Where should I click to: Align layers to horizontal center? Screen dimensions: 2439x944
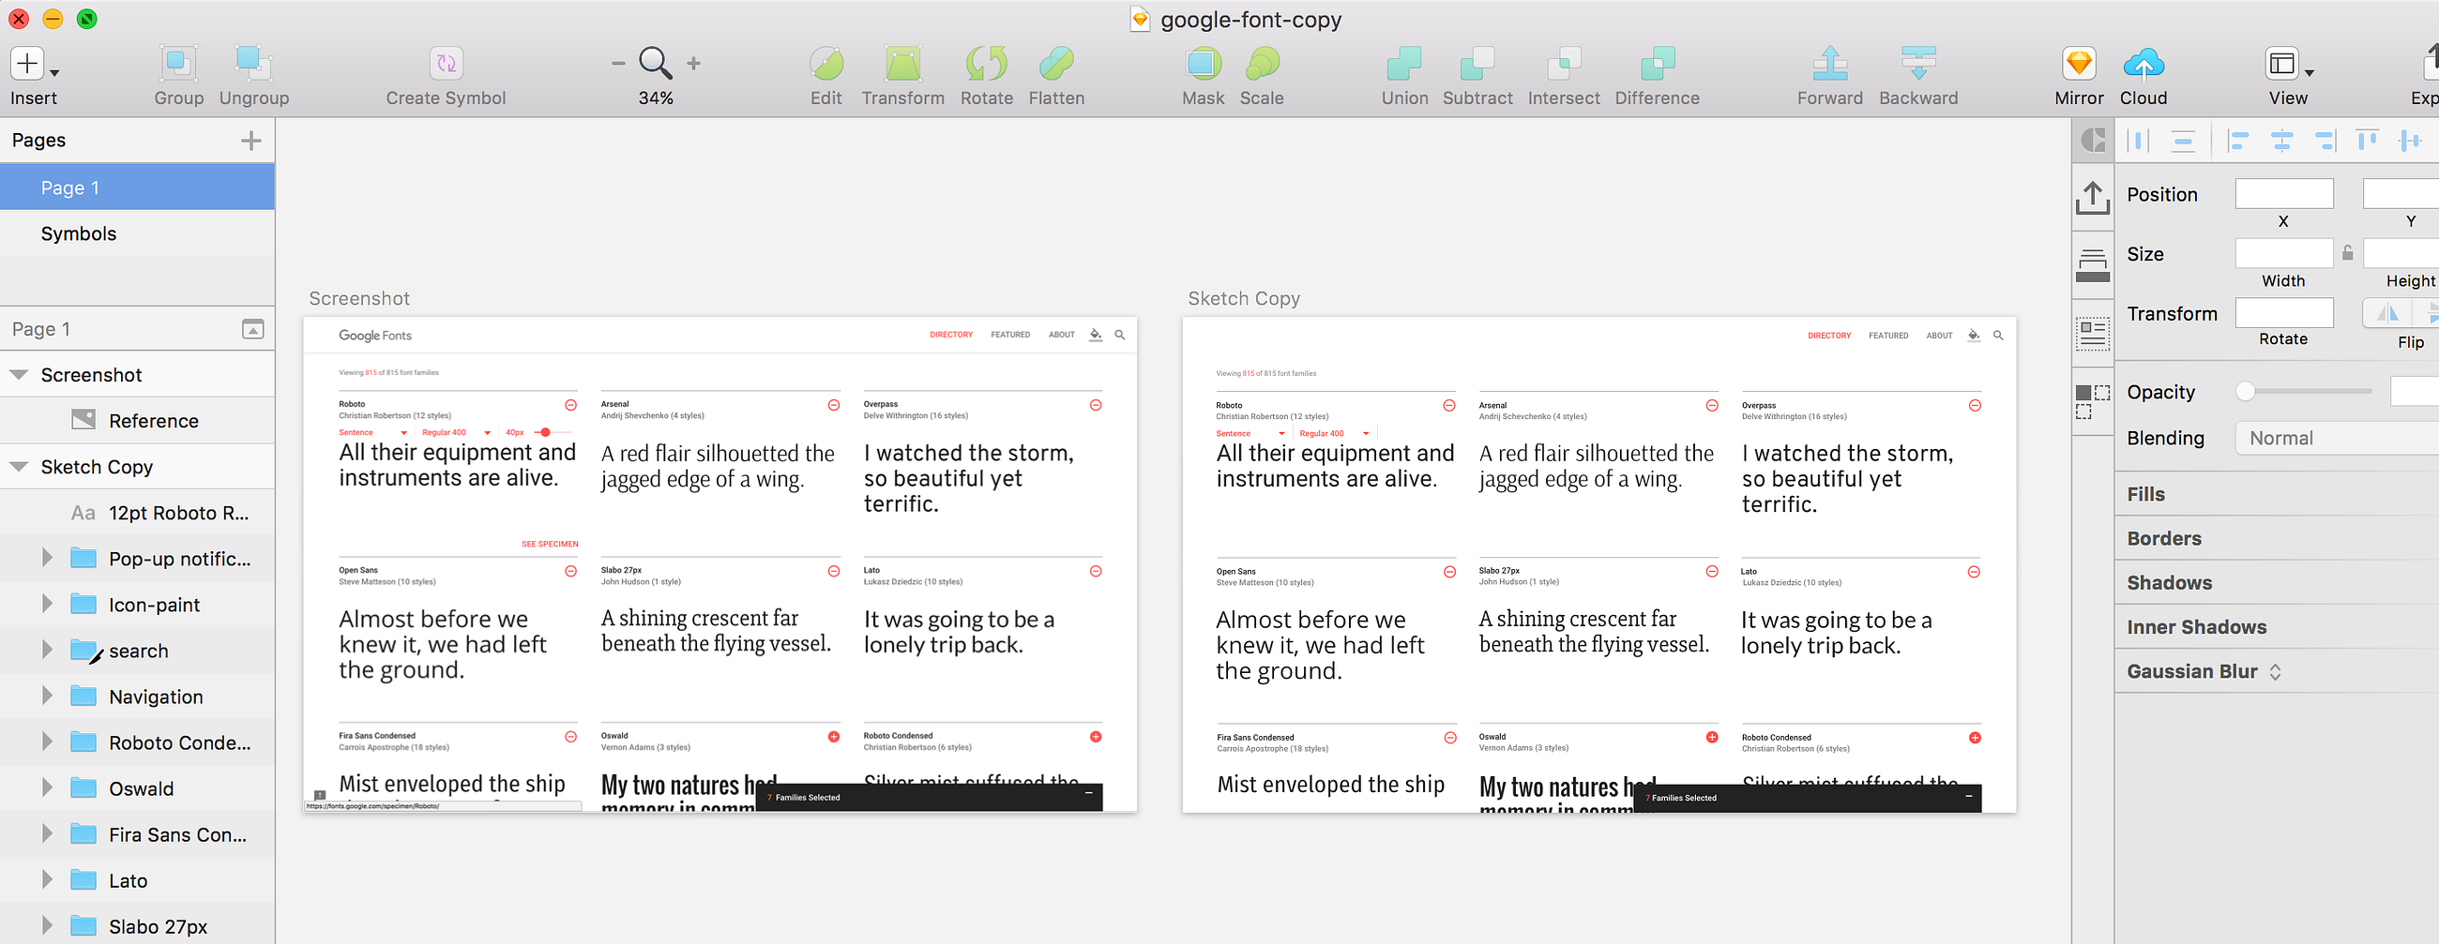pyautogui.click(x=2281, y=141)
